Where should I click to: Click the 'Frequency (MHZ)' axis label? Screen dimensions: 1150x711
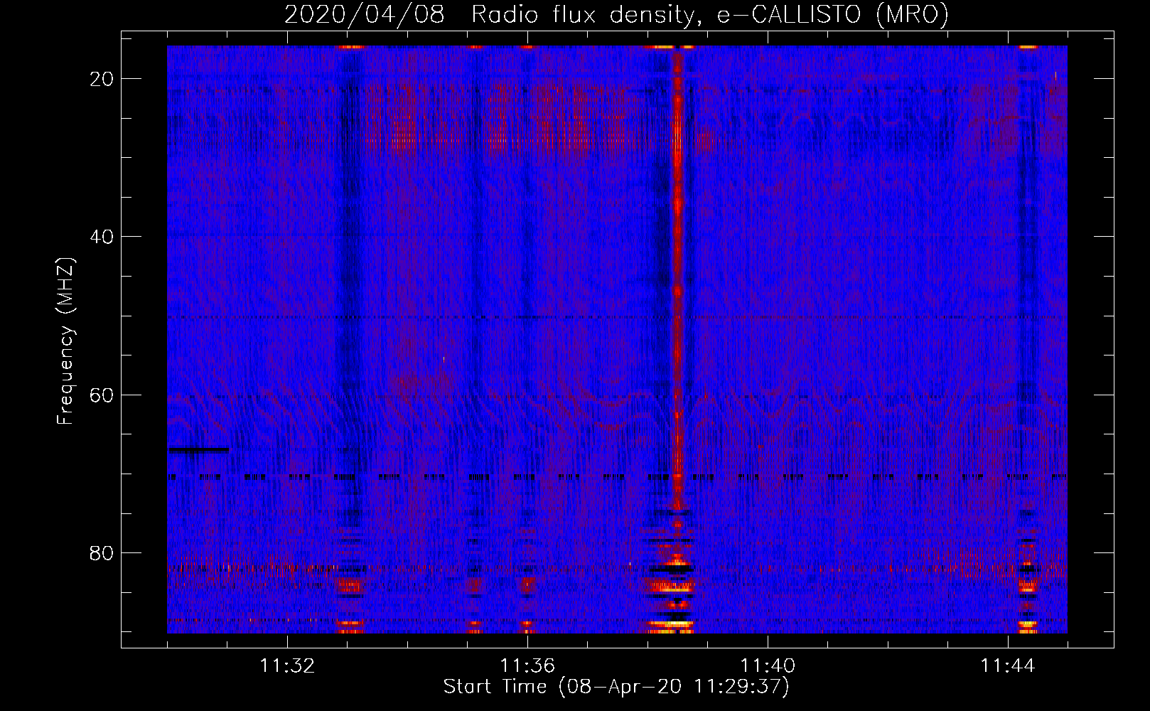click(65, 341)
